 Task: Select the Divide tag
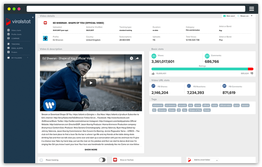[207, 110]
